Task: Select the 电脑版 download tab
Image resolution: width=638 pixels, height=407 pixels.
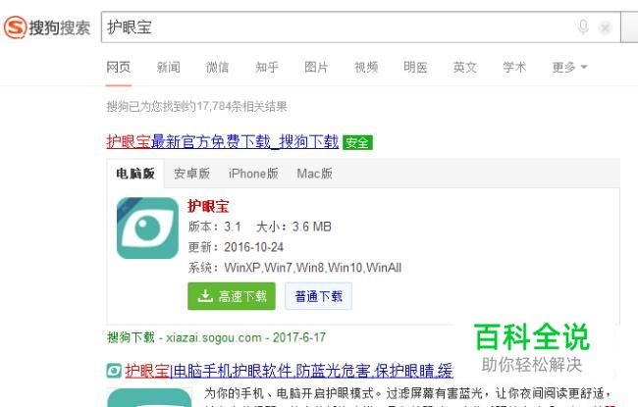Action: click(135, 174)
